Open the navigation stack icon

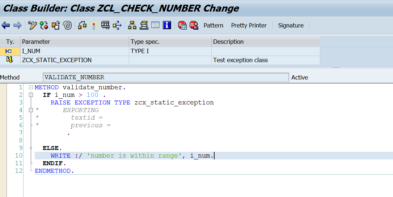144,25
